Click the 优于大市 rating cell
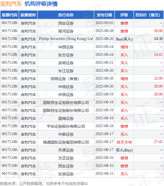164x186 pixels. 124,142
